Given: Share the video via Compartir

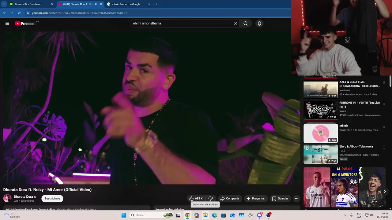Looking at the screenshot, I should (230, 199).
